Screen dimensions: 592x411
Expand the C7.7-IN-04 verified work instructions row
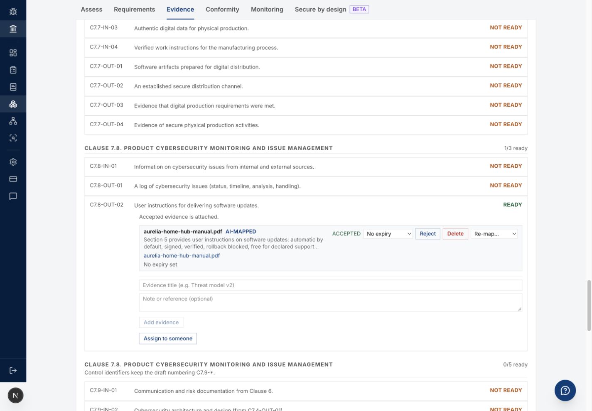click(x=306, y=47)
